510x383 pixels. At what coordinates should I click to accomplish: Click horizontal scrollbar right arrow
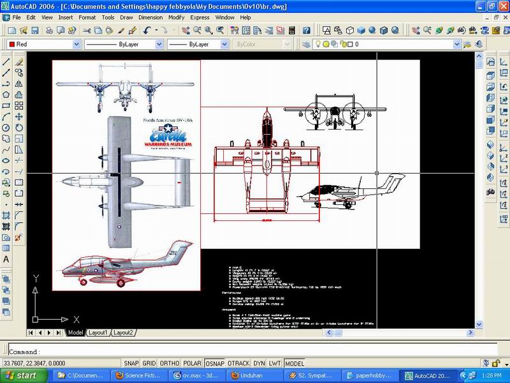tap(470, 333)
